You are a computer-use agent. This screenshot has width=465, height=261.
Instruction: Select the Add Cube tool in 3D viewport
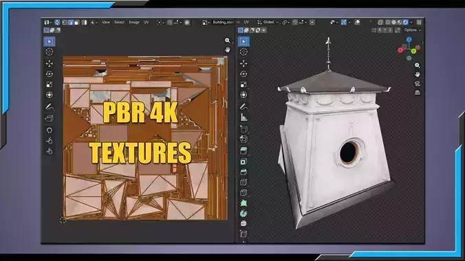(x=244, y=129)
